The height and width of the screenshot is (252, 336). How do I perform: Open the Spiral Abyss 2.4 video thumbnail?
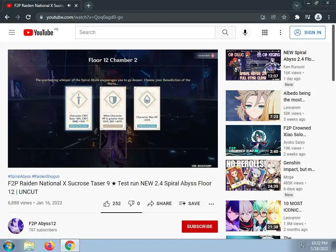tap(253, 65)
